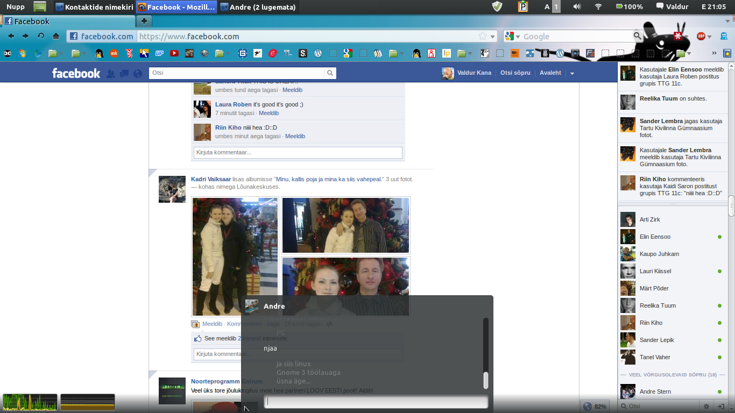Image resolution: width=735 pixels, height=413 pixels.
Task: Open chat settings gear icon
Action: pyautogui.click(x=706, y=407)
